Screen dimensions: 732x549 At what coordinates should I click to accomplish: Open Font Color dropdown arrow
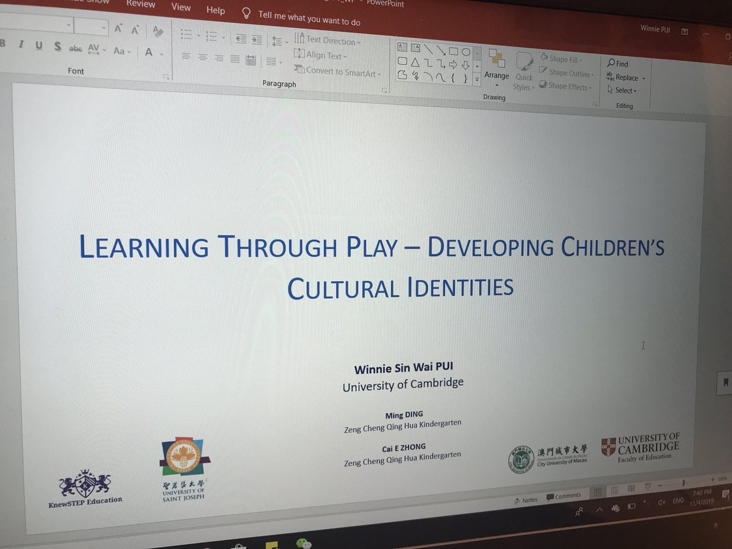coord(162,54)
